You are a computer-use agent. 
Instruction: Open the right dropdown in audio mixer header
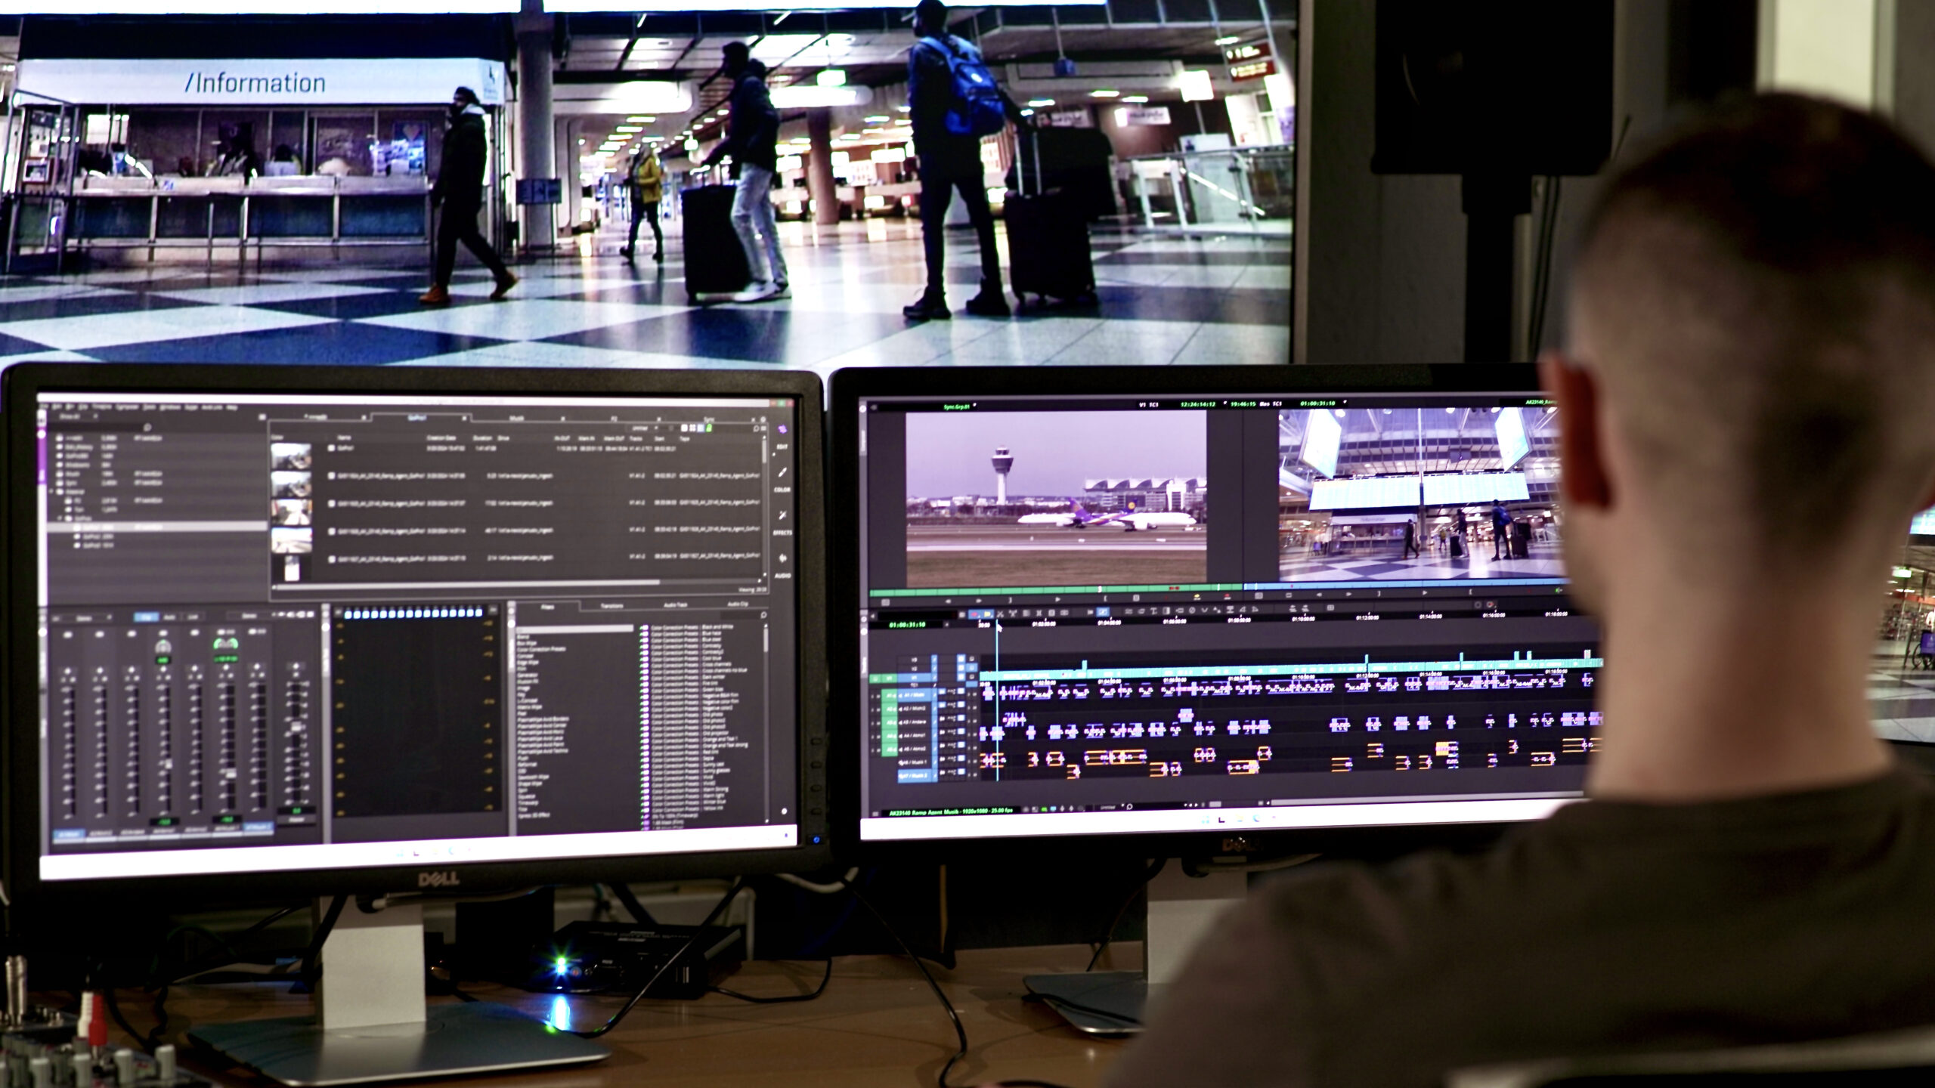[x=249, y=616]
